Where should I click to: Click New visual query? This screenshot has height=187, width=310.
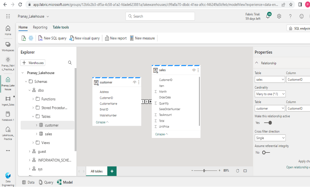pos(84,38)
